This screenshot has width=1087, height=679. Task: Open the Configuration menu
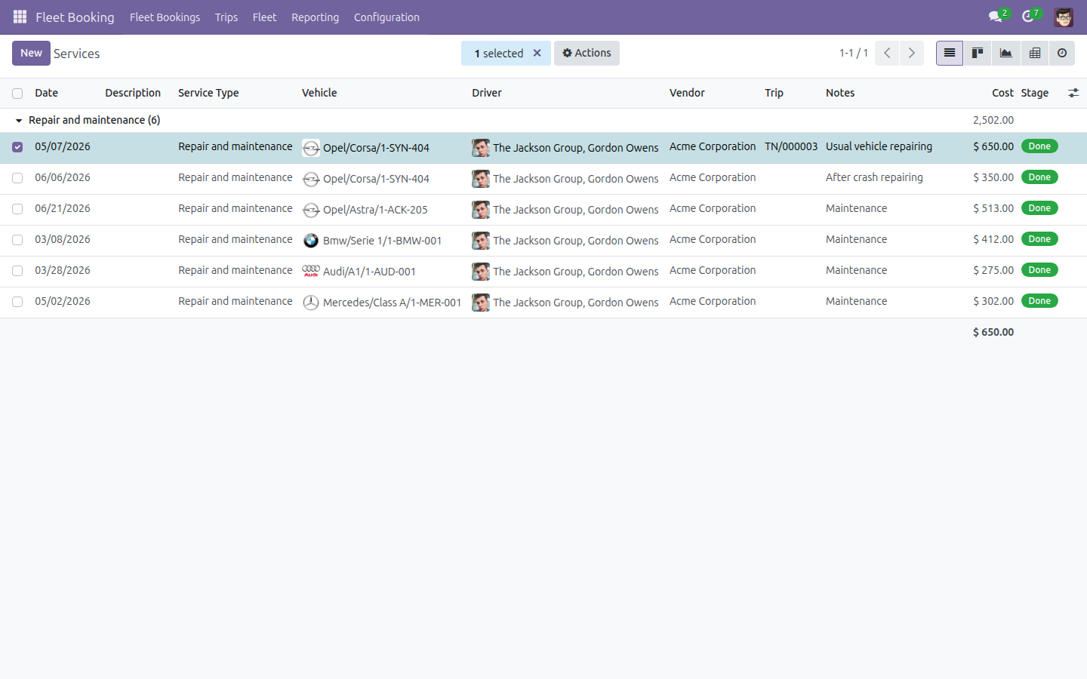tap(386, 17)
